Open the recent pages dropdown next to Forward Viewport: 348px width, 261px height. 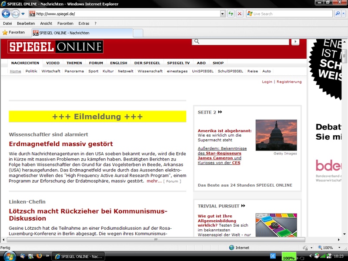pos(23,14)
